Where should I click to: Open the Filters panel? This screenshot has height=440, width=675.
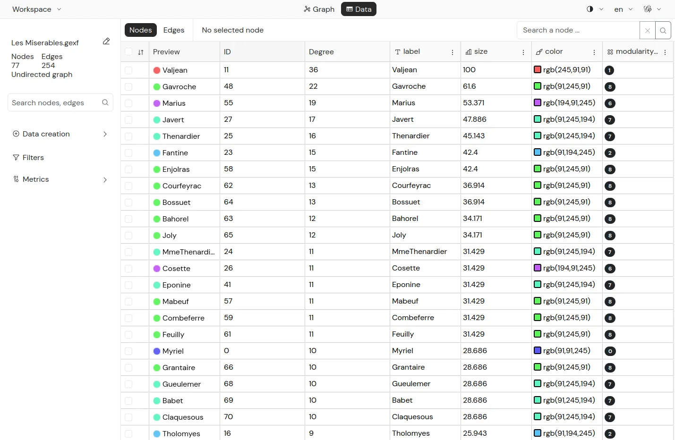33,158
